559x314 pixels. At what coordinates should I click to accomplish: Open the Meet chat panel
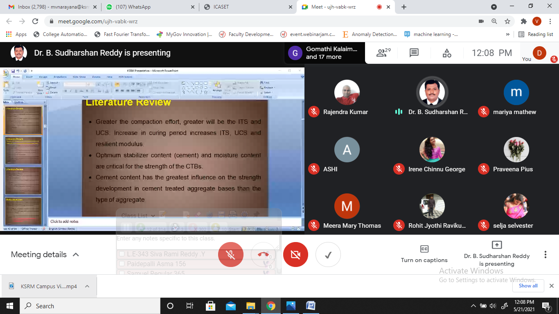tap(414, 53)
